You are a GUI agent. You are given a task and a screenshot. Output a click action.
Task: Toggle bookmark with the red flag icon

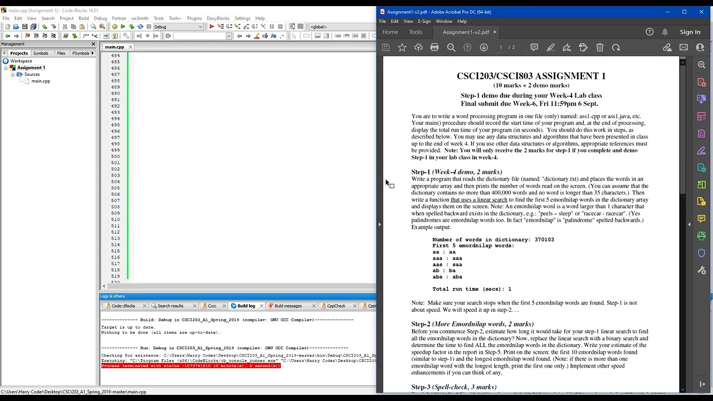pyautogui.click(x=27, y=36)
